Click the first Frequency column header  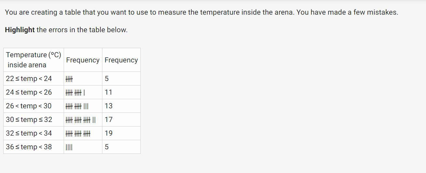pyautogui.click(x=83, y=60)
